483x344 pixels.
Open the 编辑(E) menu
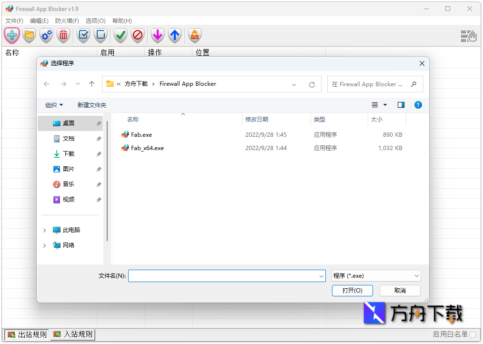[39, 20]
